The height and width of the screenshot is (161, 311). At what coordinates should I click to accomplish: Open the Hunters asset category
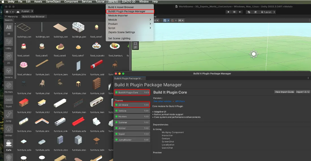point(8,85)
